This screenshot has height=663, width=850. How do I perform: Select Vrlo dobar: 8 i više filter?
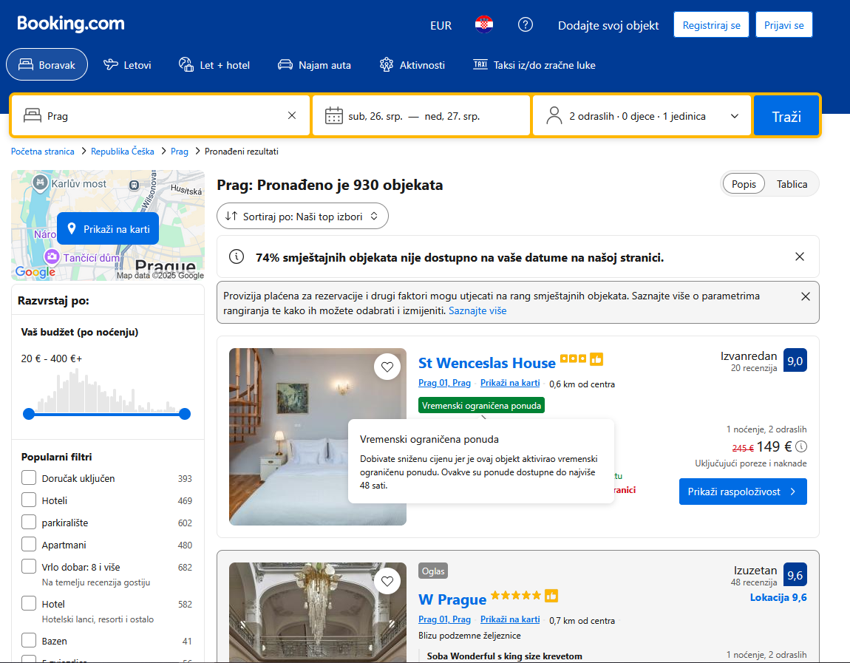29,566
